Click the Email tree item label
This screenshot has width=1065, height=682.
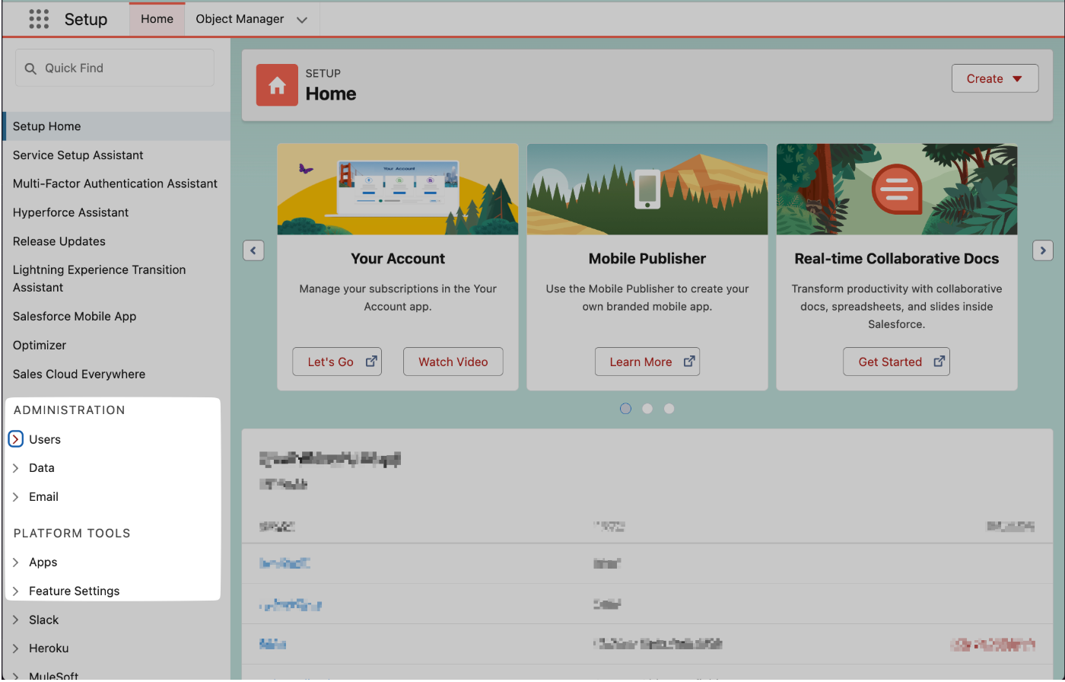[43, 497]
